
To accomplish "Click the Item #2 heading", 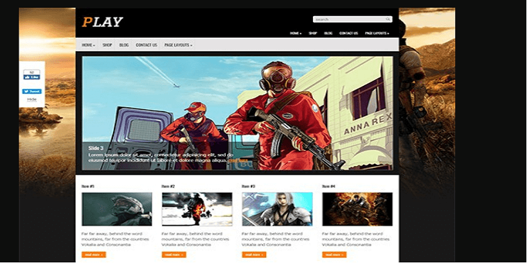I will [168, 186].
